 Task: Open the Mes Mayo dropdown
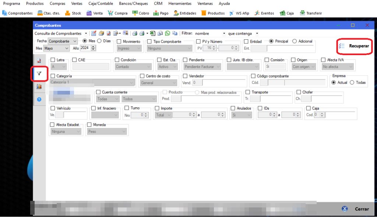tap(56, 48)
